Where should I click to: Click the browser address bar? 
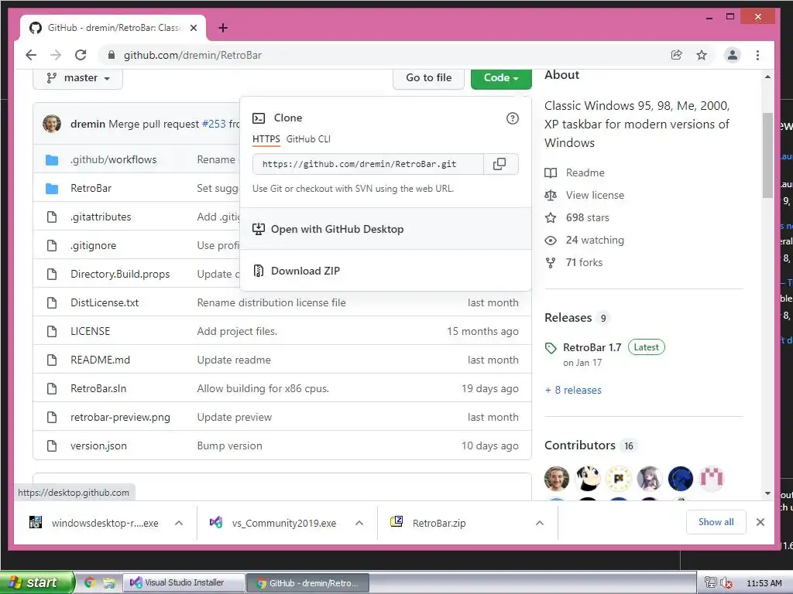click(384, 55)
